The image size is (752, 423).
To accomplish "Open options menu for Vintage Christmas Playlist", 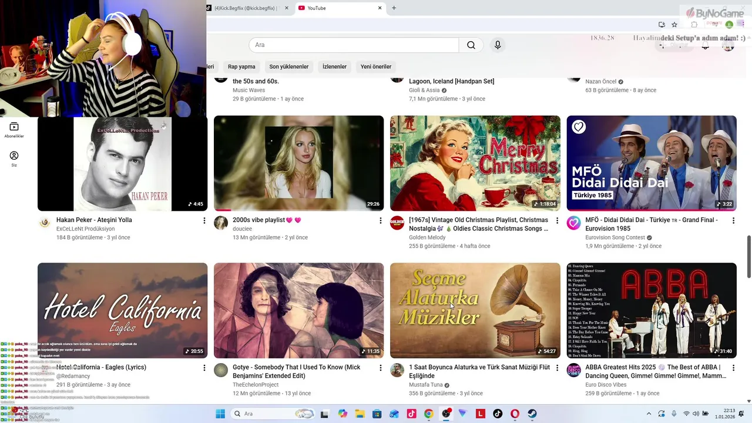I will 557,220.
